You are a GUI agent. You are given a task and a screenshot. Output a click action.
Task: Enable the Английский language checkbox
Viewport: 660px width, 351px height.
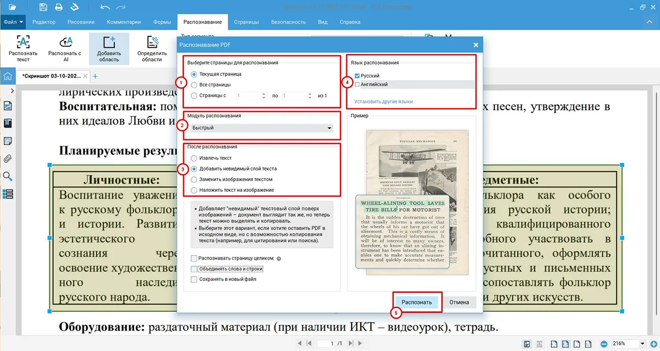click(358, 85)
